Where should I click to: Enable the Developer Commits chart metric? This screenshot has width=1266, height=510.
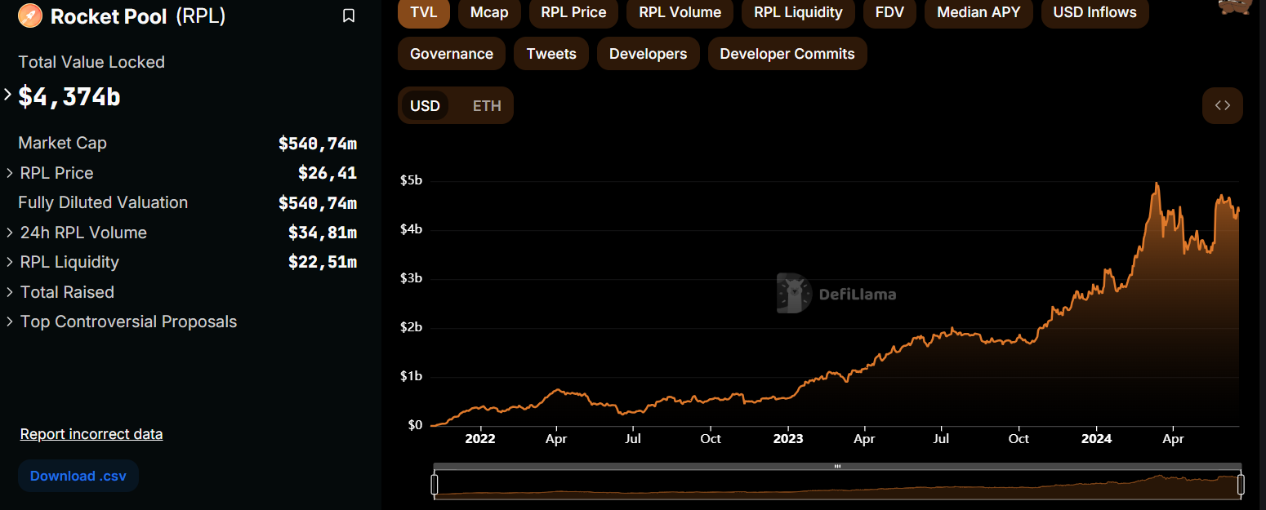787,54
